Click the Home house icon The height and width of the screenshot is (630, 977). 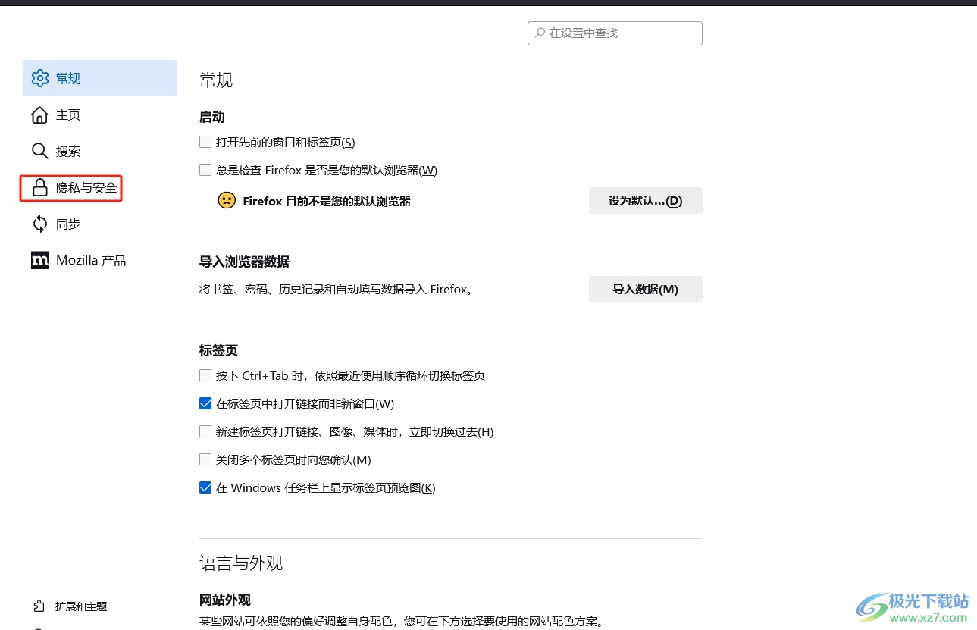39,114
